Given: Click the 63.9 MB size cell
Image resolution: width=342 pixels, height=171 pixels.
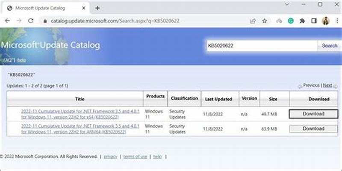Looking at the screenshot, I should (x=269, y=129).
